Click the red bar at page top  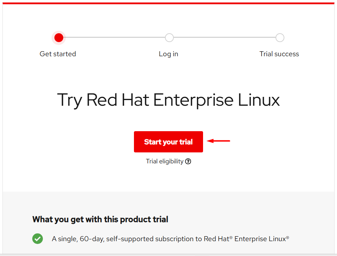pyautogui.click(x=168, y=3)
